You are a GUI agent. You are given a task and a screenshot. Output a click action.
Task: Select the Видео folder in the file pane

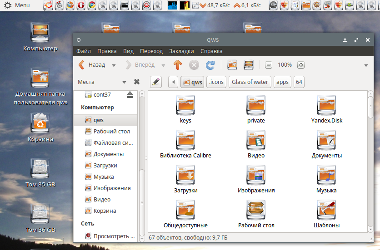[256, 140]
